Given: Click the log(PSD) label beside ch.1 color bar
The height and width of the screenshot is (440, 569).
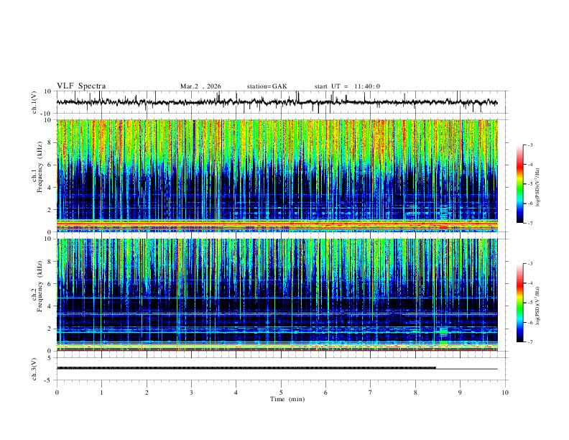Looking at the screenshot, I should click(x=538, y=188).
